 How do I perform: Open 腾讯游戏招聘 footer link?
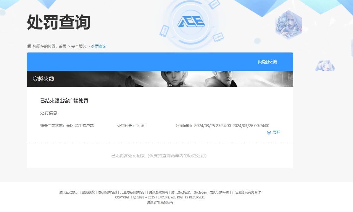coord(159,192)
